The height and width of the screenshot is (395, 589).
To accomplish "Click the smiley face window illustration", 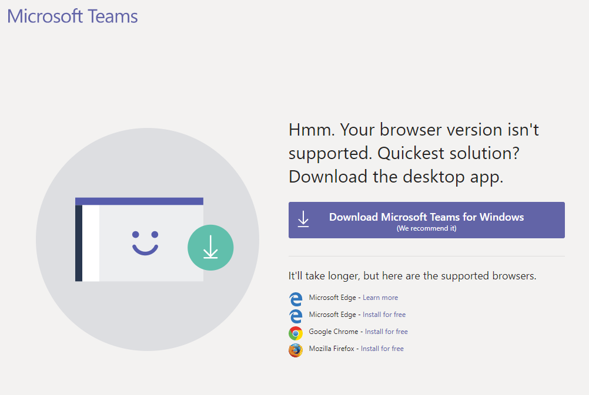I will pyautogui.click(x=139, y=239).
